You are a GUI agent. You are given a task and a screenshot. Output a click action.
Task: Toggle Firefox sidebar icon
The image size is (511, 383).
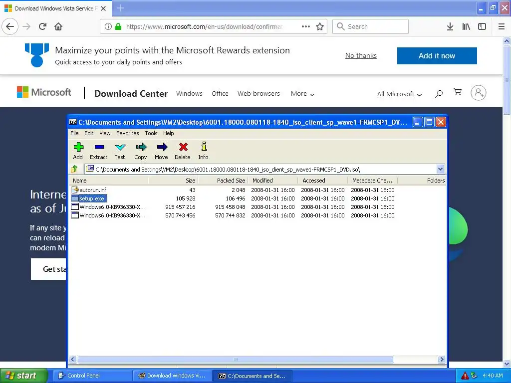(482, 26)
